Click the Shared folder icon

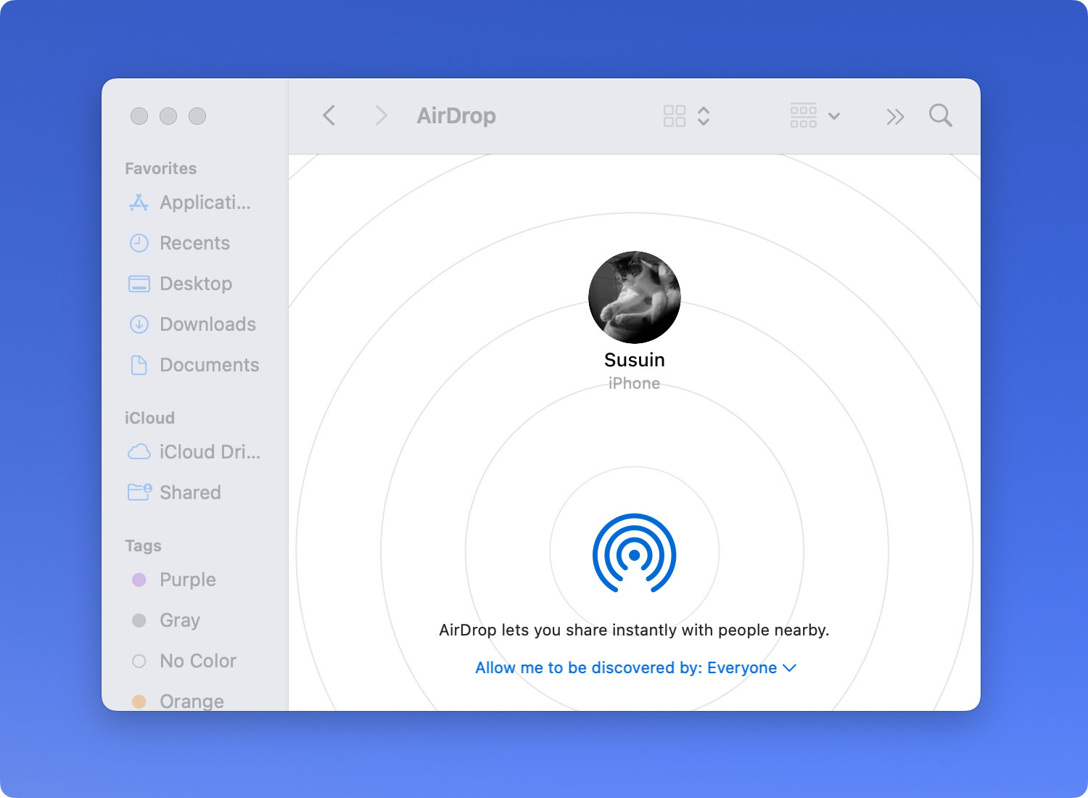(139, 493)
